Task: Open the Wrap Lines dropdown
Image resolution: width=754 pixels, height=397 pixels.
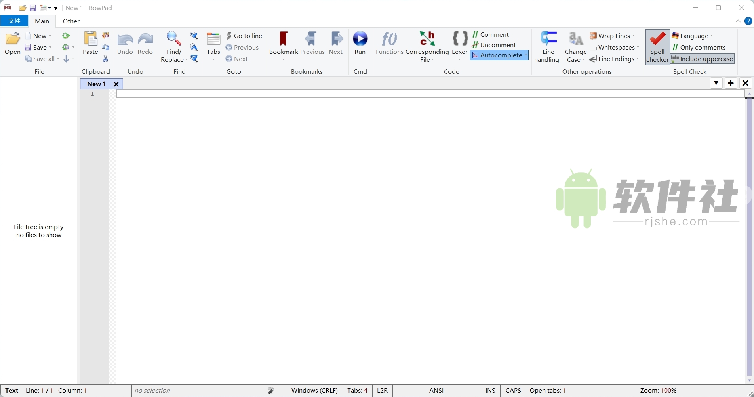Action: (613, 36)
